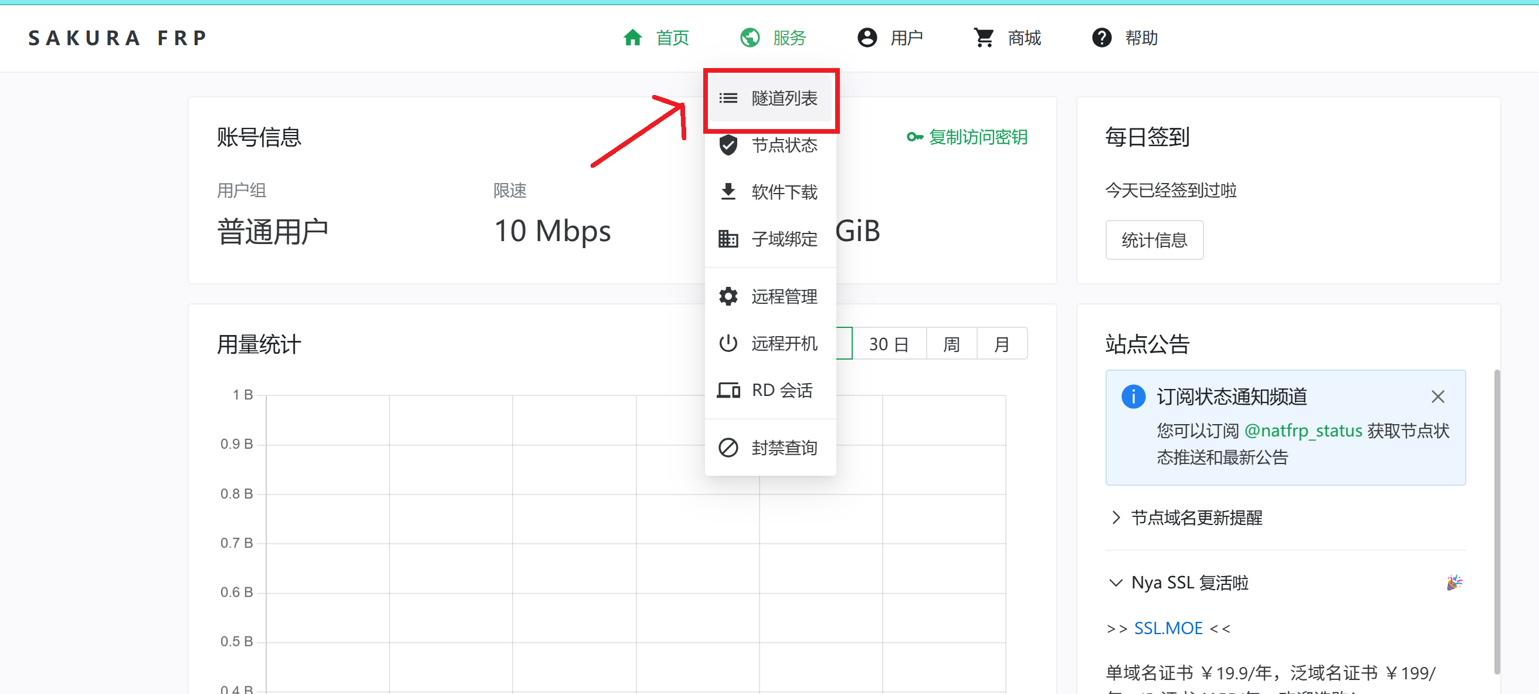1539x694 pixels.
Task: Collapse the Nya SSL 复活啦 announcement
Action: [x=1189, y=583]
